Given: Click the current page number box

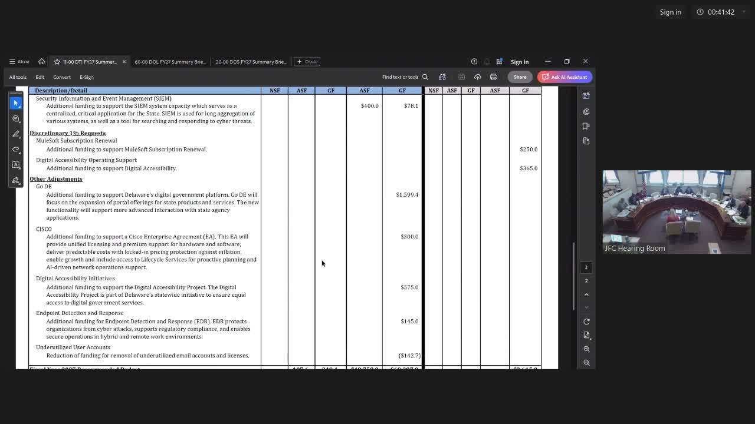Looking at the screenshot, I should pos(586,267).
